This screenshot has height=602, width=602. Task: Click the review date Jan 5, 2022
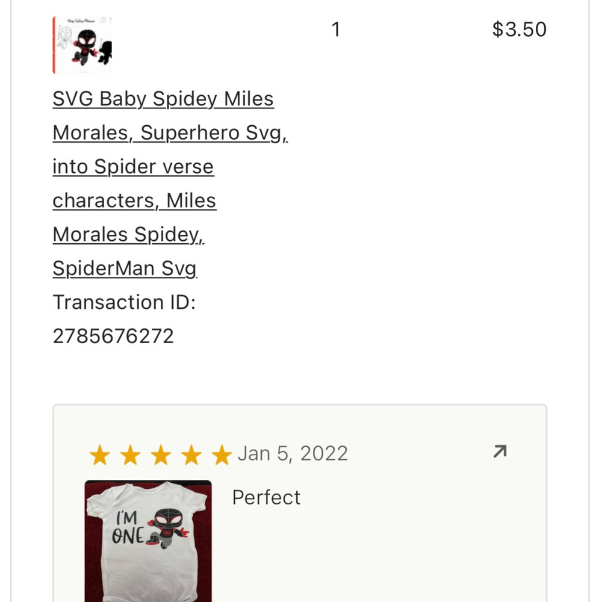click(x=293, y=453)
